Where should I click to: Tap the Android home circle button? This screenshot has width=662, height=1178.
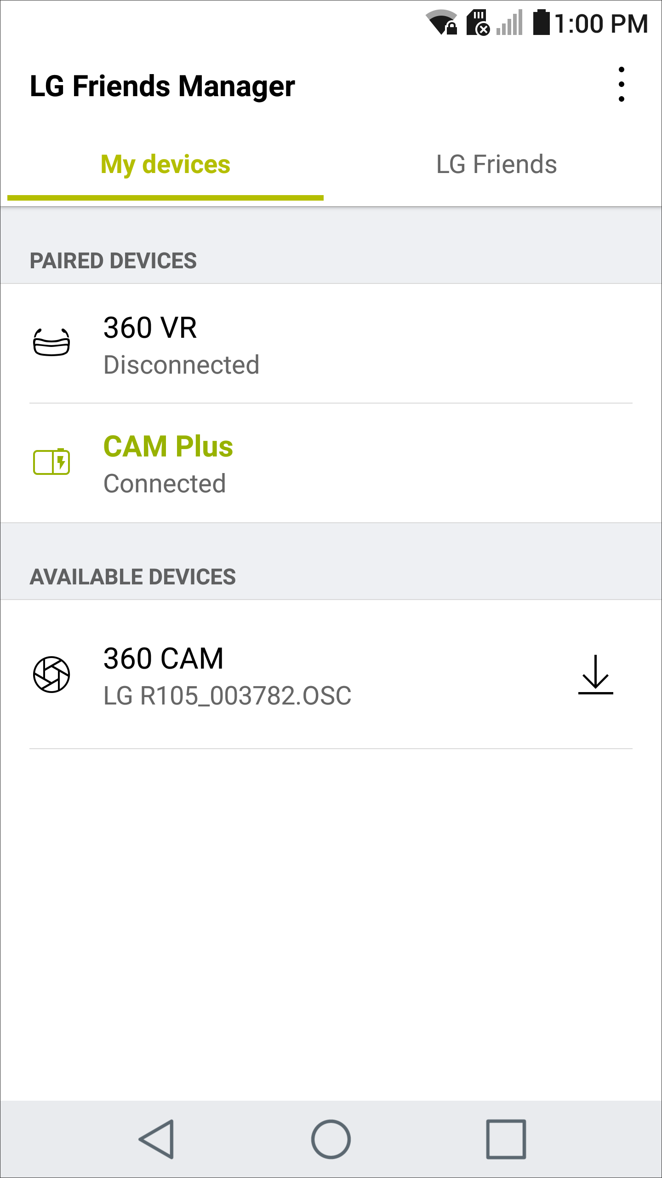(331, 1139)
